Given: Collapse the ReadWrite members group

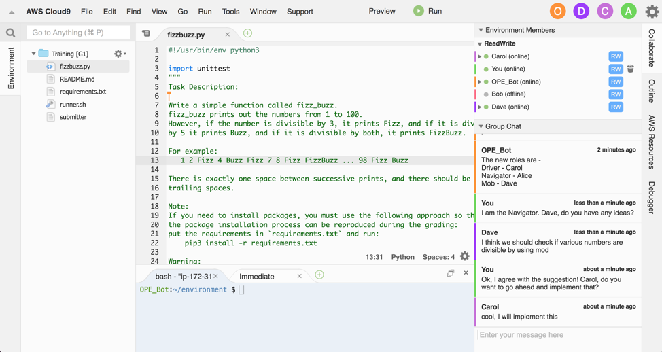Looking at the screenshot, I should (480, 43).
